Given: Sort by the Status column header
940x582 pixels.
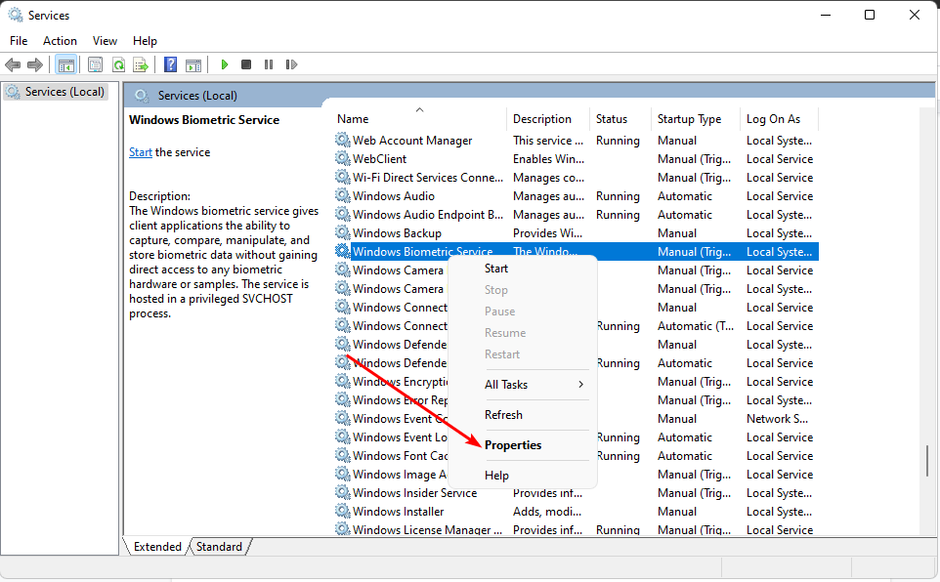Looking at the screenshot, I should [x=620, y=119].
